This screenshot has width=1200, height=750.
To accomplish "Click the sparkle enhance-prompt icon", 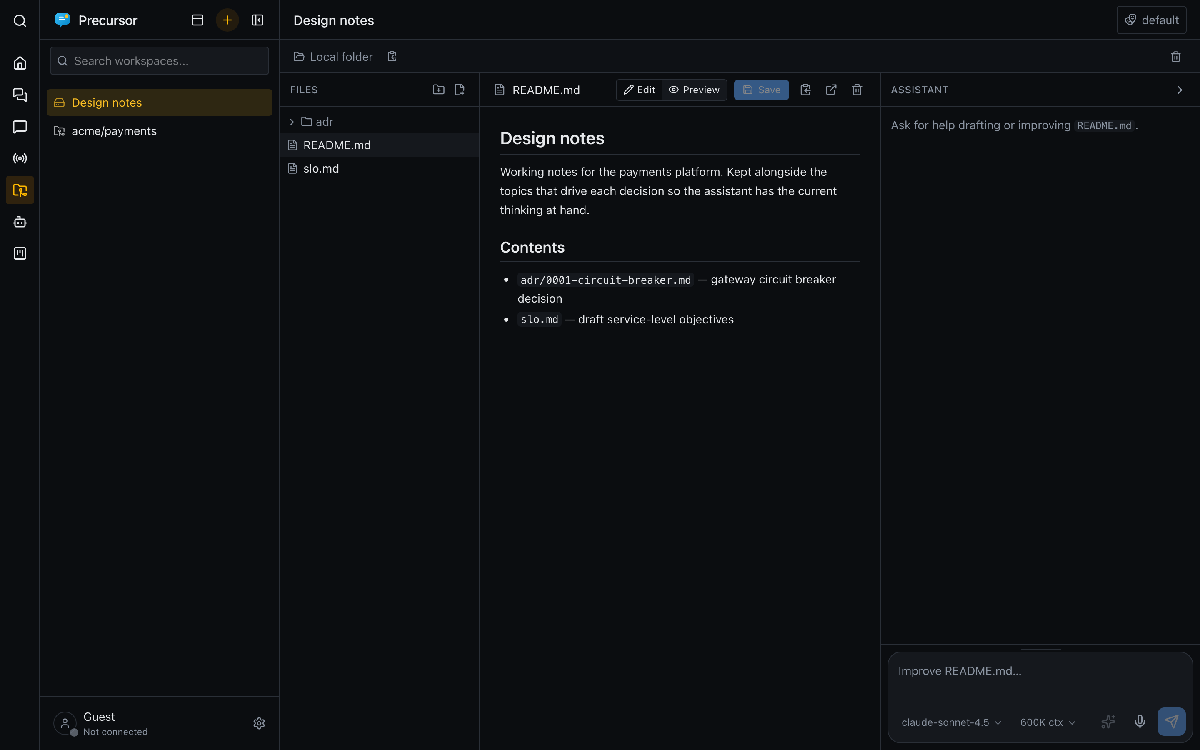I will pyautogui.click(x=1108, y=722).
